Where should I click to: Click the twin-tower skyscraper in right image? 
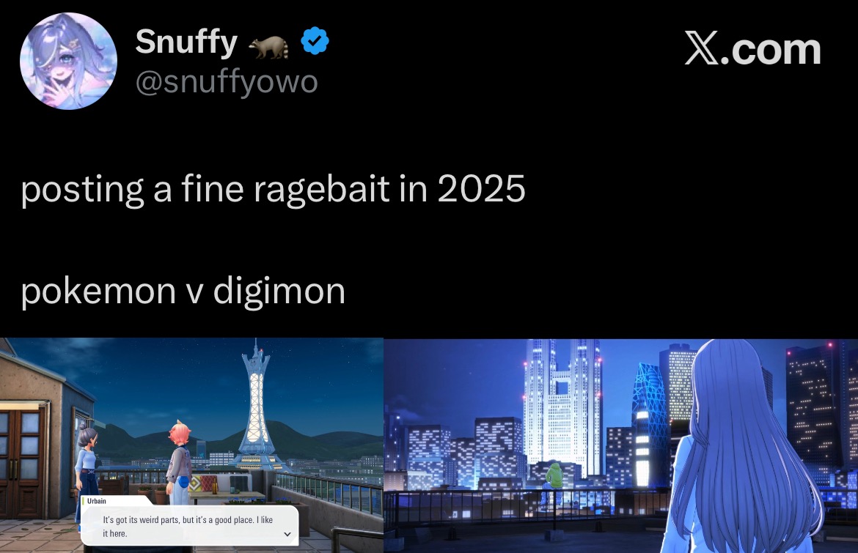pyautogui.click(x=562, y=407)
